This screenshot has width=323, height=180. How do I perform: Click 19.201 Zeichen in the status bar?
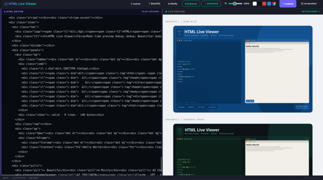19,178
